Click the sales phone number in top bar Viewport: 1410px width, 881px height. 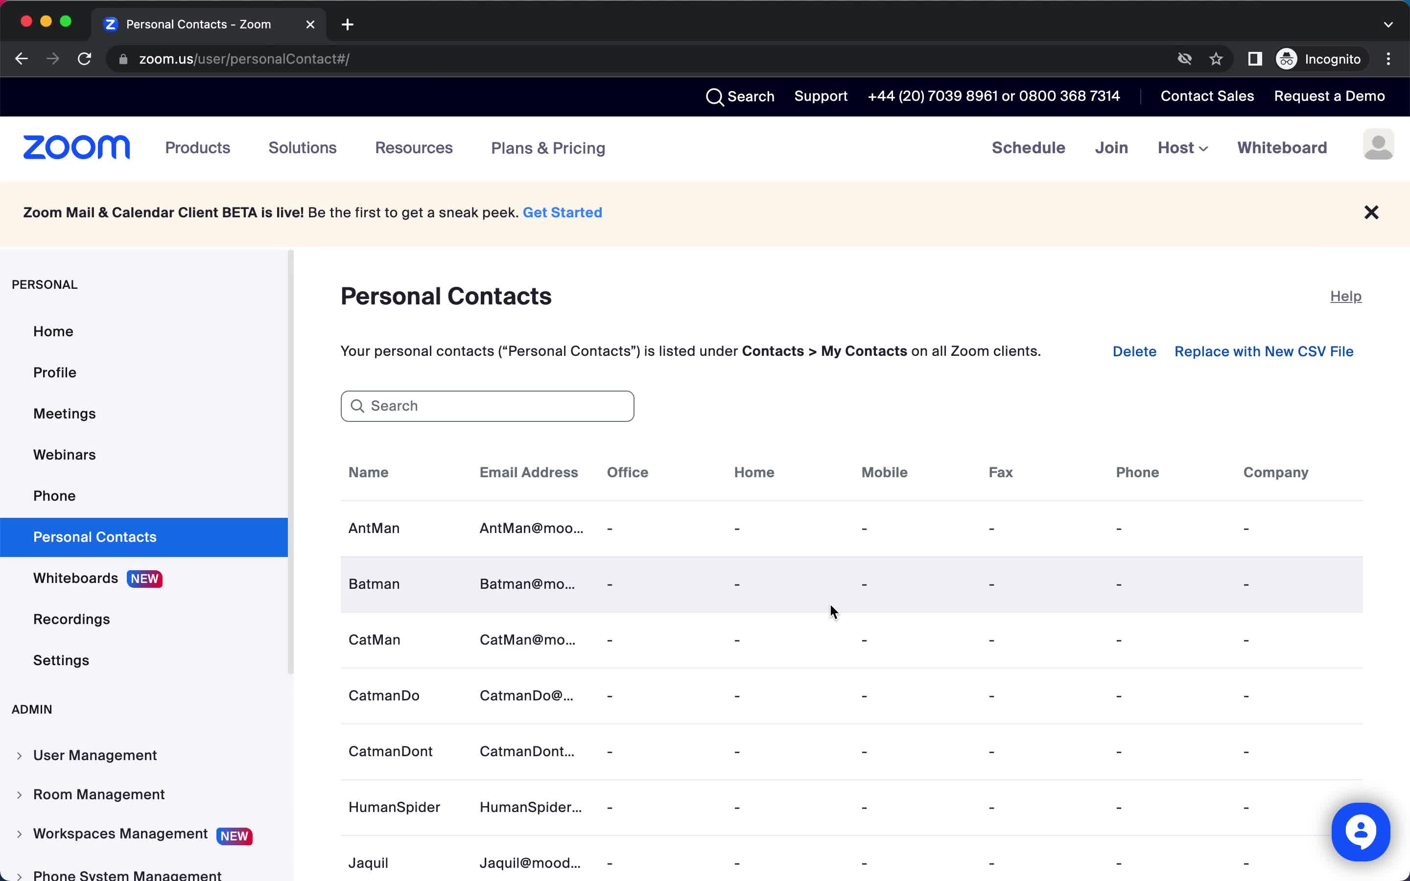[x=993, y=96]
